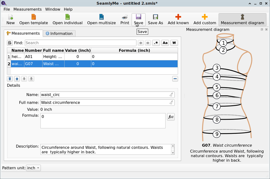Screen dimensions: 270x179
Task: Click the Value (inch) column header
Action: (78, 50)
